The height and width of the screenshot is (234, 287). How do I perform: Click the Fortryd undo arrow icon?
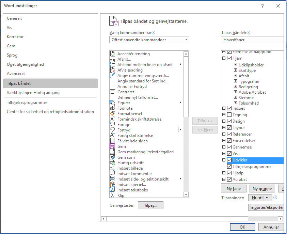coord(112,130)
